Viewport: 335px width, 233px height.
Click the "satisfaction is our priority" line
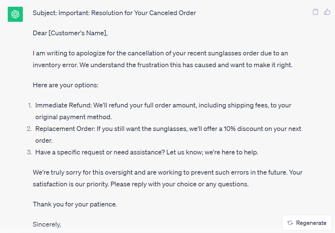coord(140,184)
